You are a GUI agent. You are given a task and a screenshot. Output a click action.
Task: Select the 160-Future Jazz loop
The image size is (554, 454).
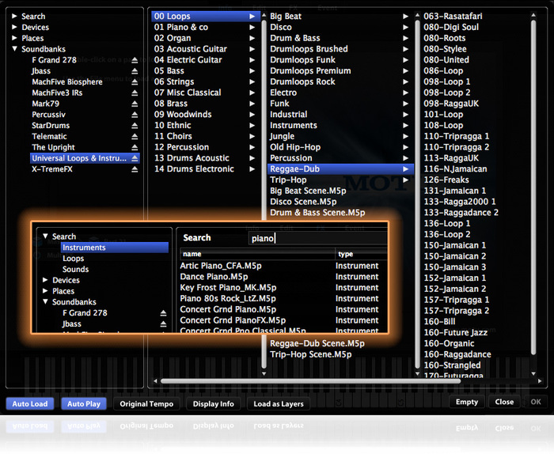[455, 332]
